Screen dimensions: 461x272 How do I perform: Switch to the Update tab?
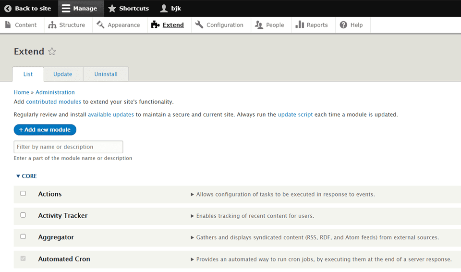tap(62, 74)
